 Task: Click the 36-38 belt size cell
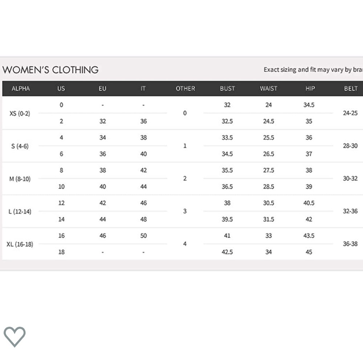click(350, 244)
